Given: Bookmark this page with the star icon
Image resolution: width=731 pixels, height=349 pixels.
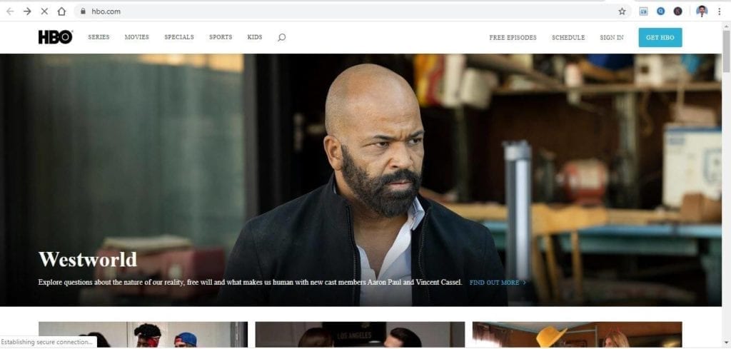Looking at the screenshot, I should 622,11.
